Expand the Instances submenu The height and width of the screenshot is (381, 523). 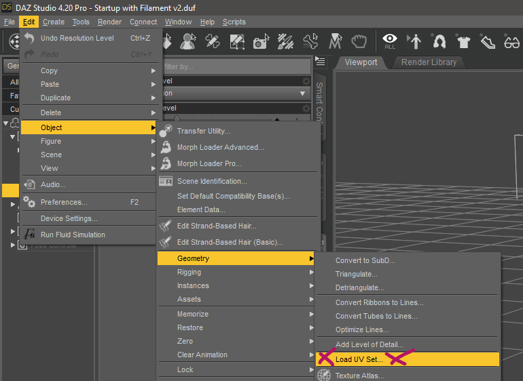236,286
